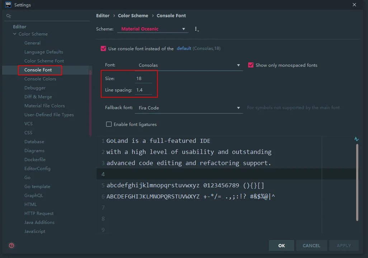The image size is (368, 258).
Task: Click the Color Scheme breadcrumb
Action: click(133, 16)
